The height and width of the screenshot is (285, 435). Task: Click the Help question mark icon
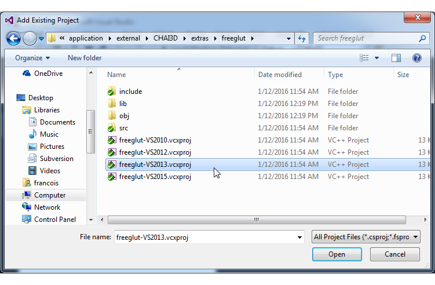point(416,58)
